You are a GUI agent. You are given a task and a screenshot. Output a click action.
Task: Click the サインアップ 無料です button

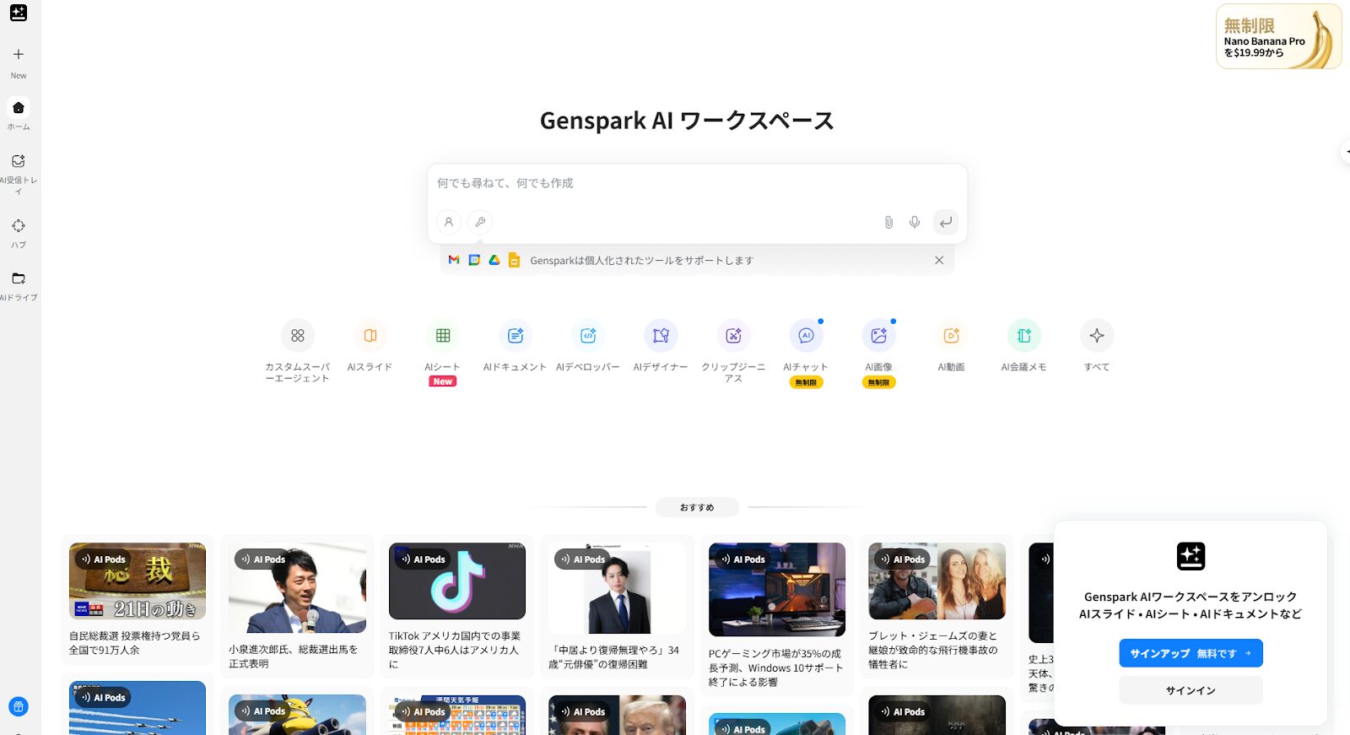[1191, 653]
